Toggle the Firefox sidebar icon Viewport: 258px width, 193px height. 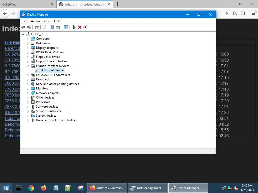click(243, 14)
